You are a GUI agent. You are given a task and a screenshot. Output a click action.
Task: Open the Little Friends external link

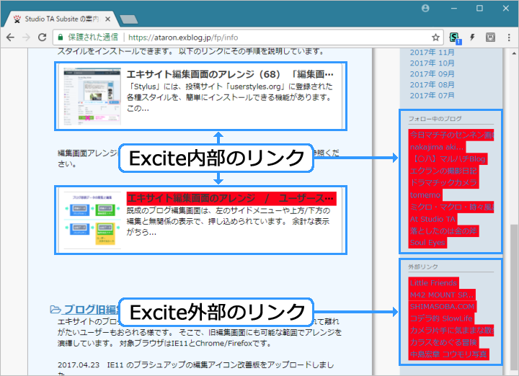(434, 283)
